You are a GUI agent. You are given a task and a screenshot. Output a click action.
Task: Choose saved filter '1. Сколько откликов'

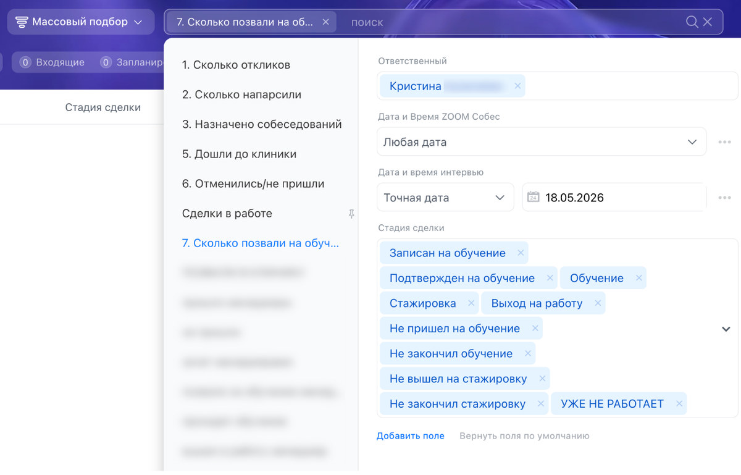point(236,65)
